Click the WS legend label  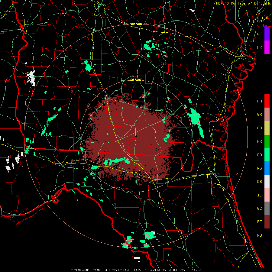[259, 168]
